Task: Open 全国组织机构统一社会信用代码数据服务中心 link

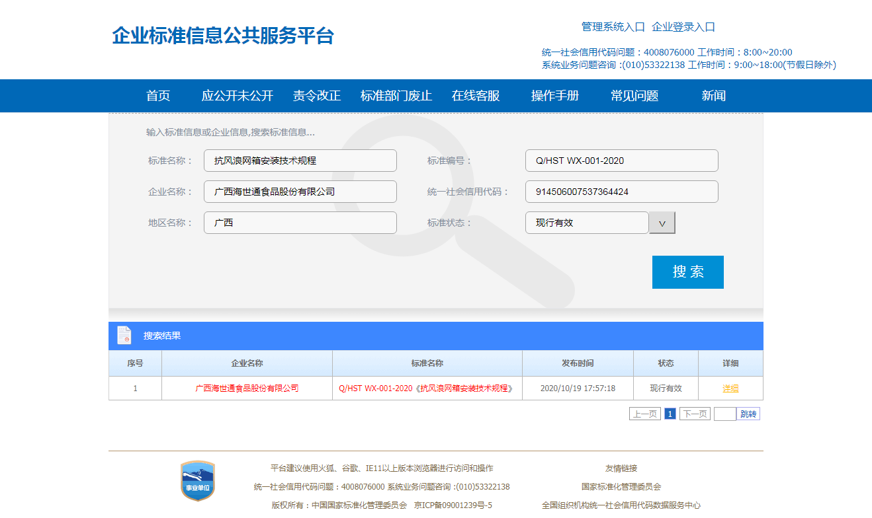Action: click(x=621, y=505)
